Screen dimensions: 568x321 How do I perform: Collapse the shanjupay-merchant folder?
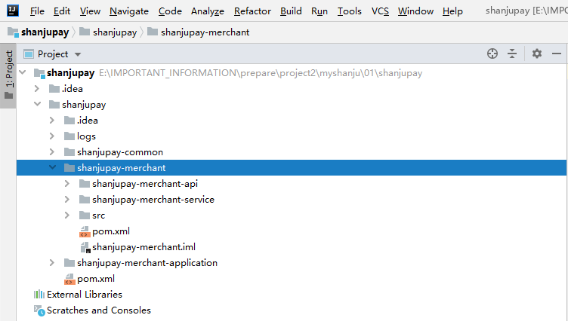tap(52, 168)
